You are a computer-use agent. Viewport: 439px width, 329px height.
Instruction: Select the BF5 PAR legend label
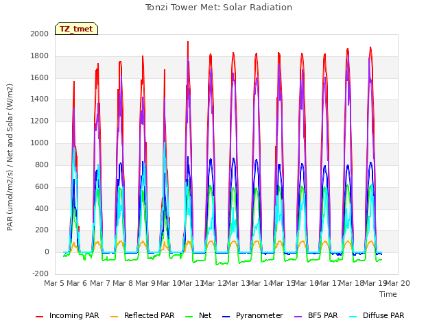pos(323,315)
